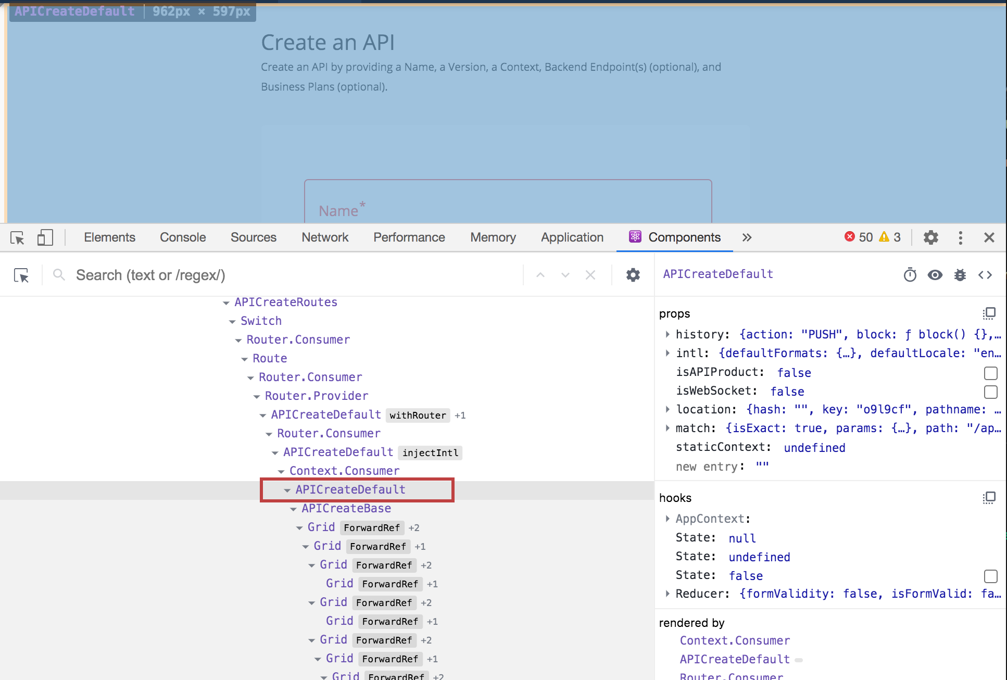This screenshot has width=1007, height=680.
Task: Suspend the selected component via stopwatch icon
Action: (909, 275)
